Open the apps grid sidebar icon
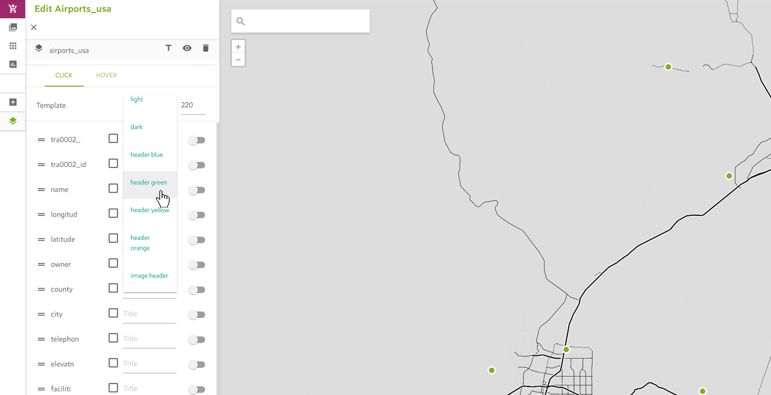Screen dimensions: 771x395 pos(13,46)
